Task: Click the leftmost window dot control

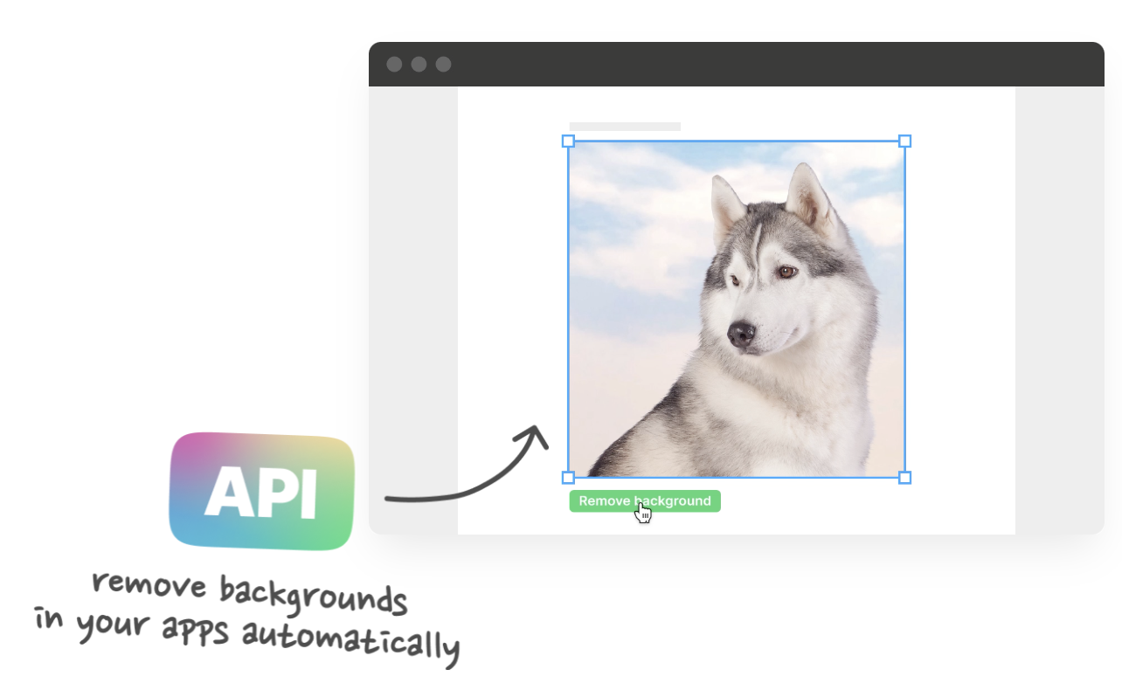Action: [x=394, y=64]
